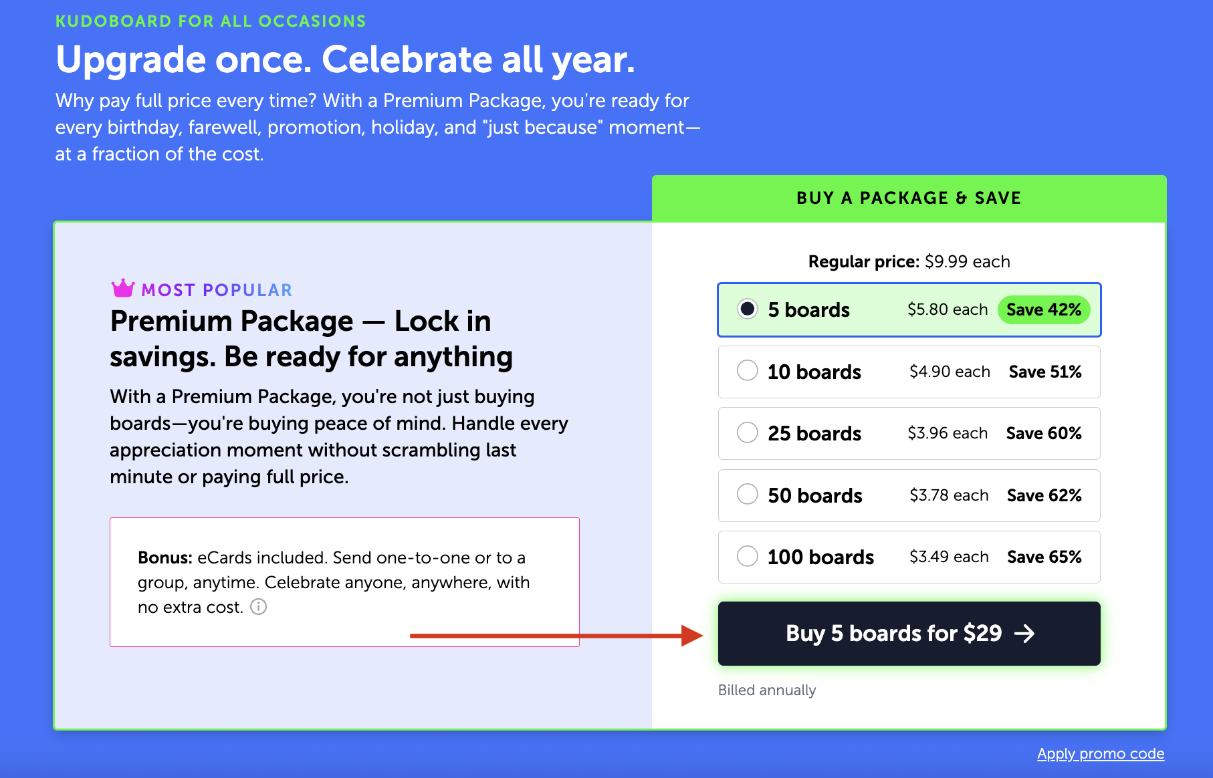Select the 100 boards radio button
The image size is (1213, 778).
tap(747, 556)
